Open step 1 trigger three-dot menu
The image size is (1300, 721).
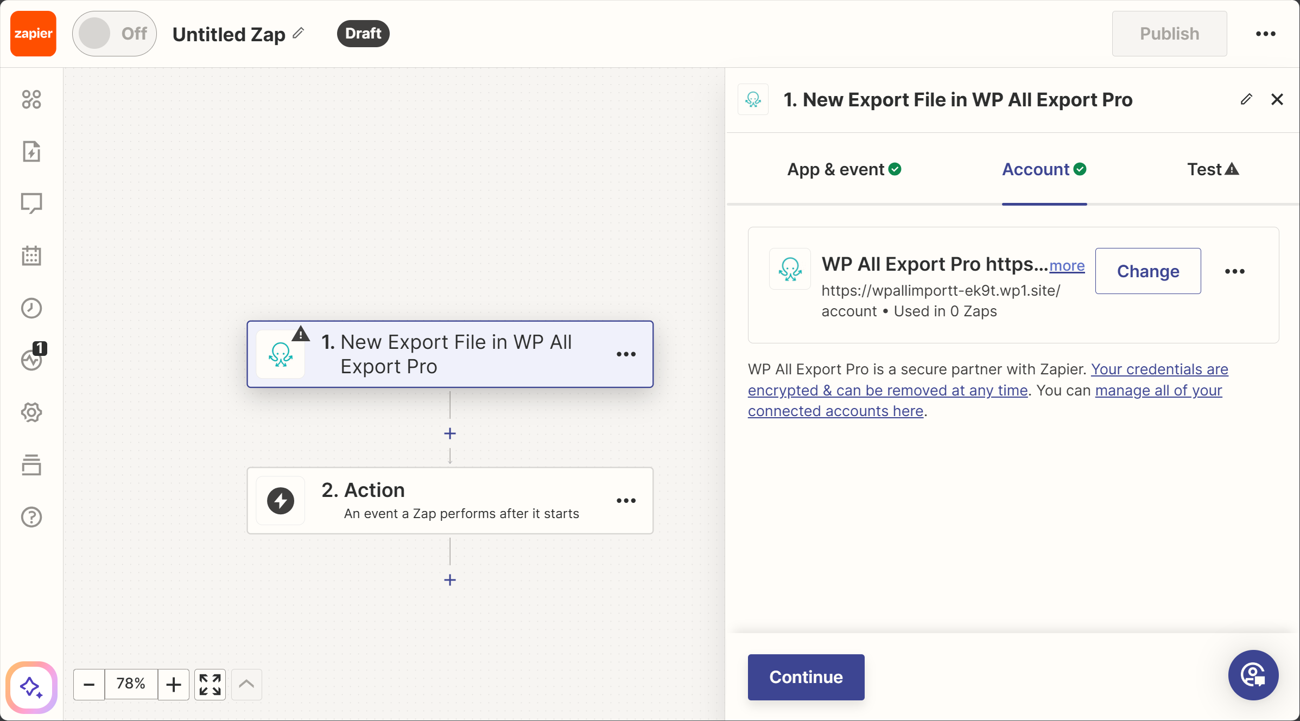click(626, 354)
